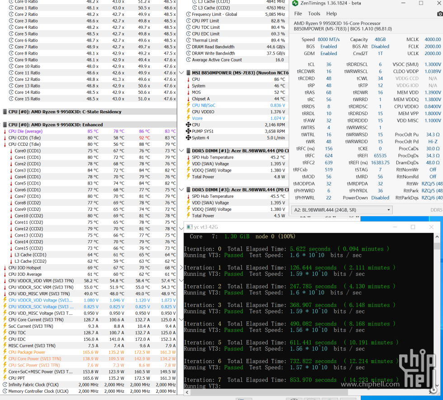Click the 'yc vt3 42G' console window icon
Viewport: 443px width, 400px height.
(189, 227)
